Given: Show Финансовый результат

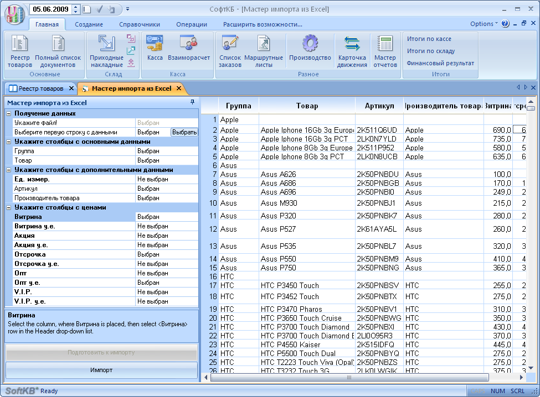Looking at the screenshot, I should [x=440, y=63].
